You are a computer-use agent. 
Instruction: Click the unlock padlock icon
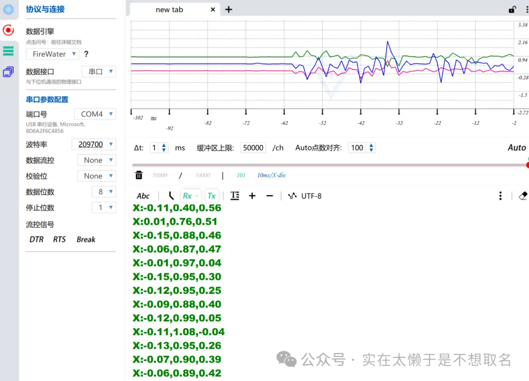(x=512, y=9)
